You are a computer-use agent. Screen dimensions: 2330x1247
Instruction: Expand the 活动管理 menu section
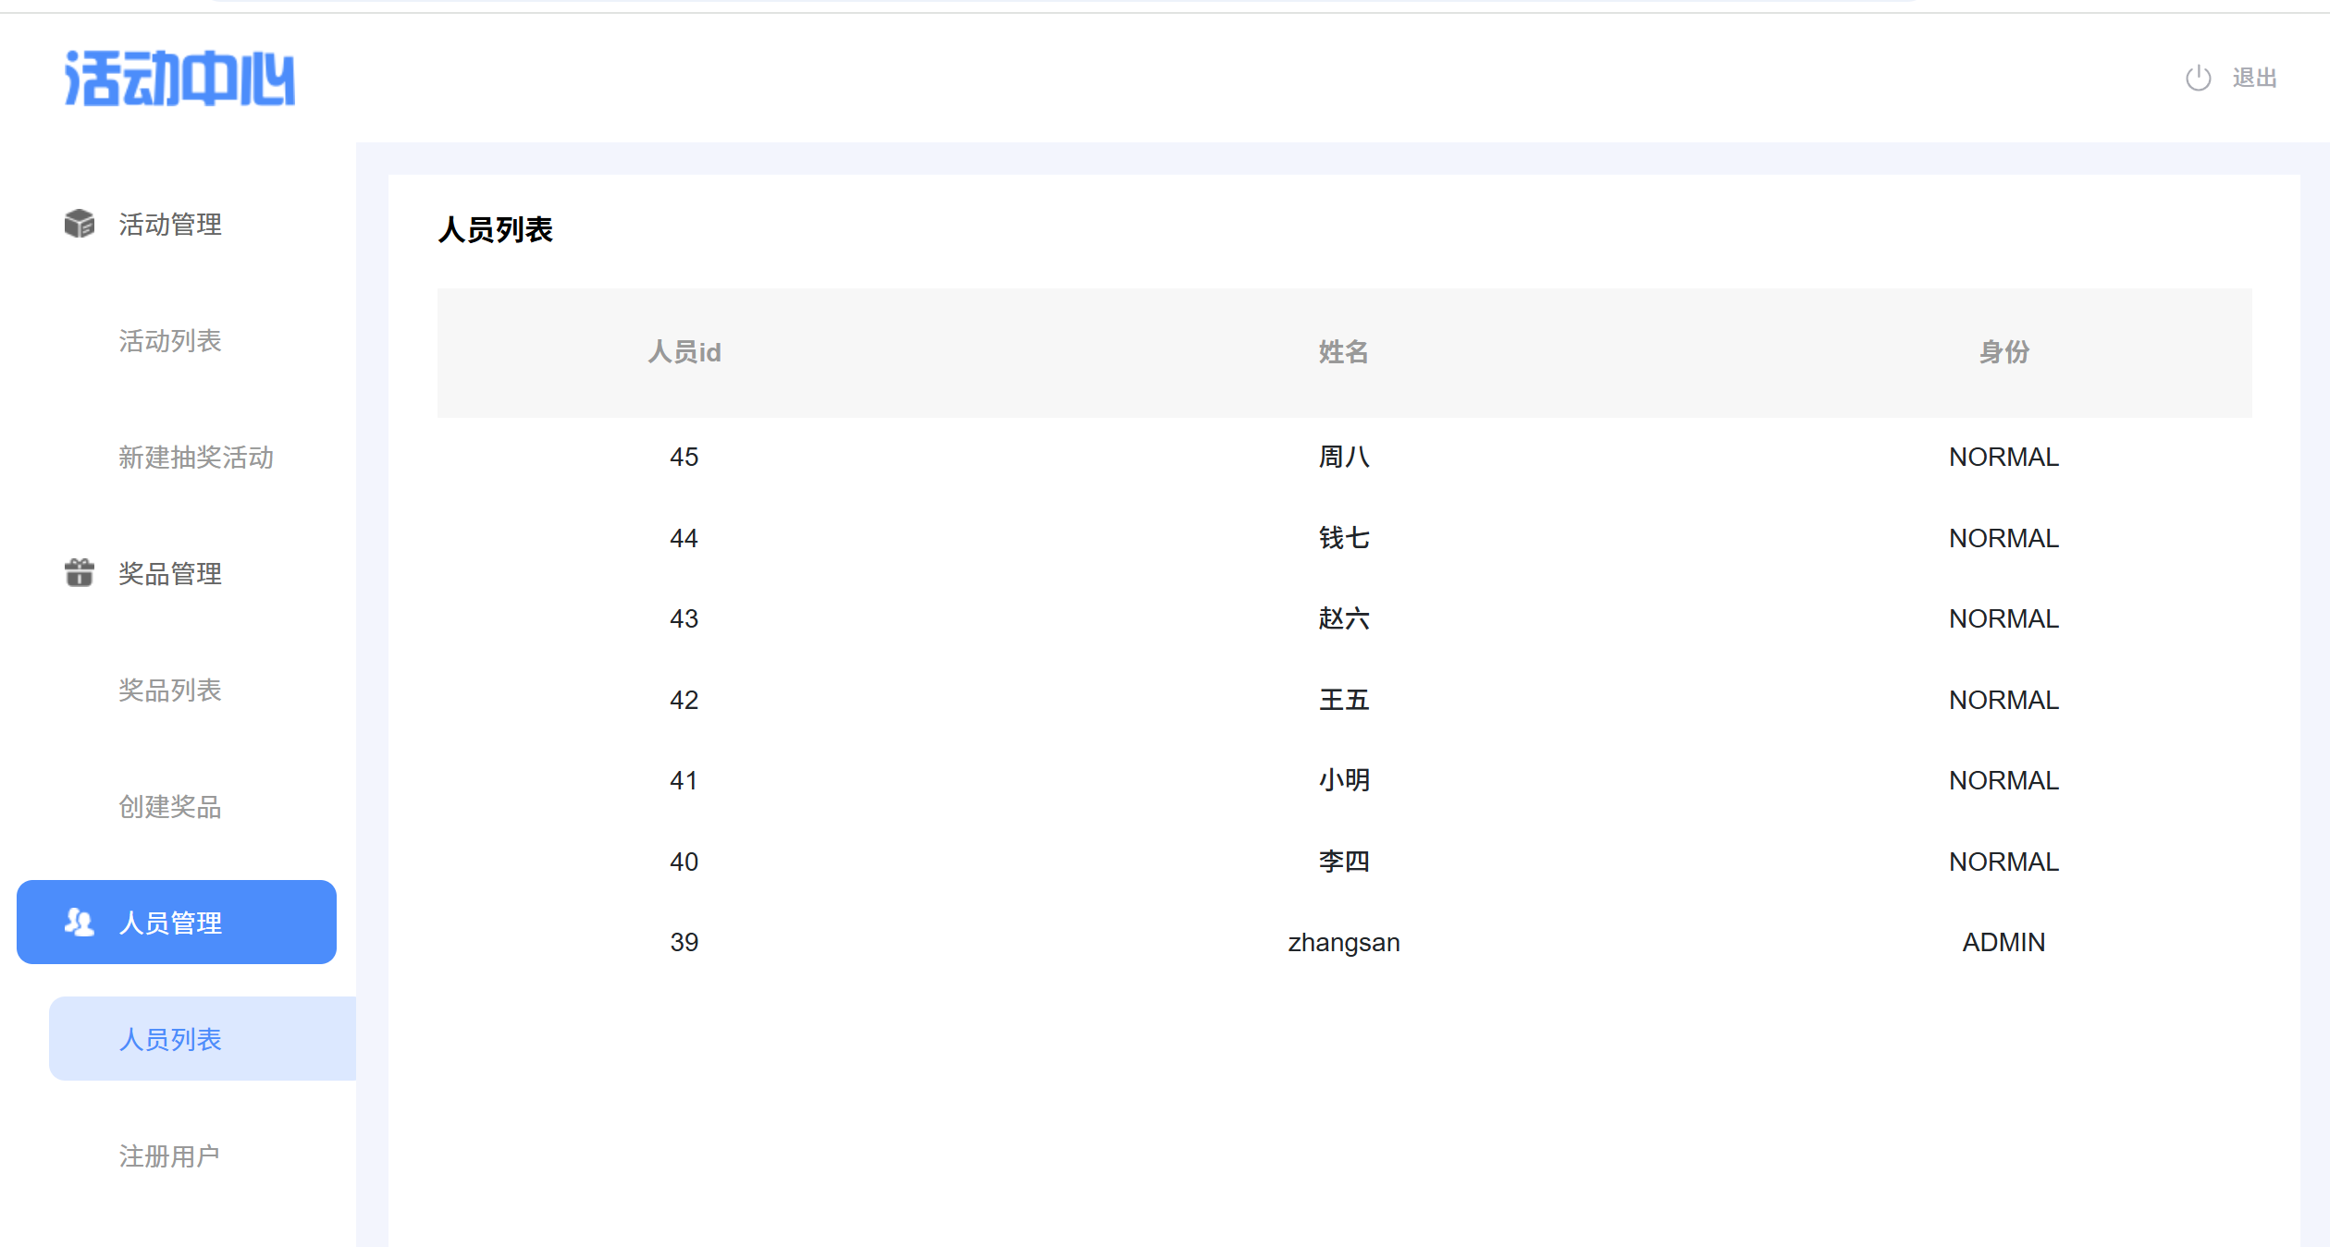(x=170, y=225)
